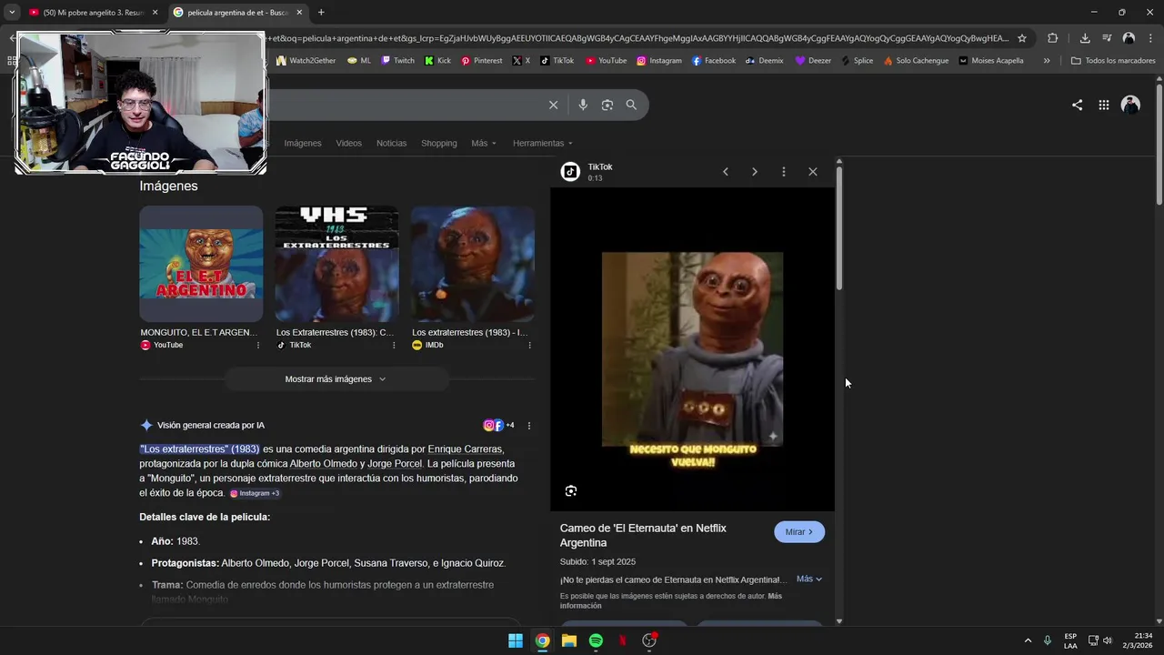
Task: Click the share icon on results page
Action: (x=1077, y=105)
